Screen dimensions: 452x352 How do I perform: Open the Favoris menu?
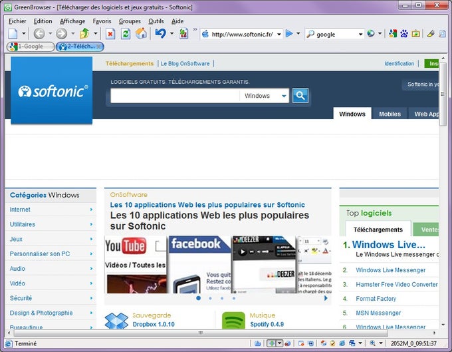(x=102, y=21)
